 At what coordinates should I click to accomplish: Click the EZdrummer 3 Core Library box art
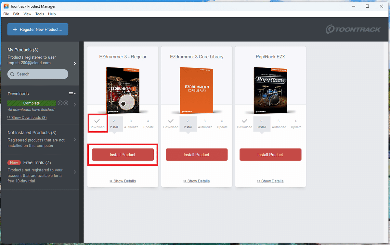coord(197,90)
